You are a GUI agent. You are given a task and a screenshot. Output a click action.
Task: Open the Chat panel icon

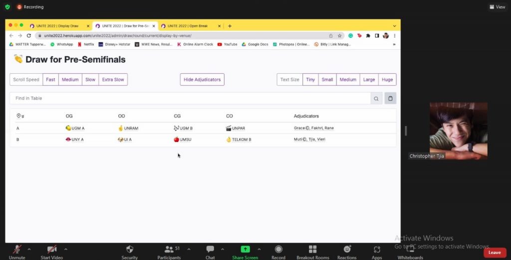coord(210,250)
